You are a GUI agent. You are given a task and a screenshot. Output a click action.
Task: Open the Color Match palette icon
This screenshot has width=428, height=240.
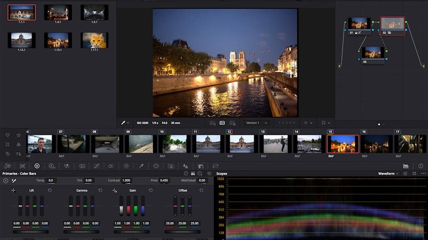[x=22, y=166]
